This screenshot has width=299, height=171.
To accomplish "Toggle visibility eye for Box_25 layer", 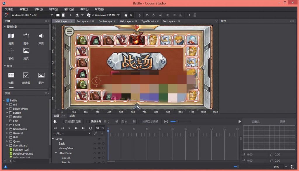I will (99, 158).
